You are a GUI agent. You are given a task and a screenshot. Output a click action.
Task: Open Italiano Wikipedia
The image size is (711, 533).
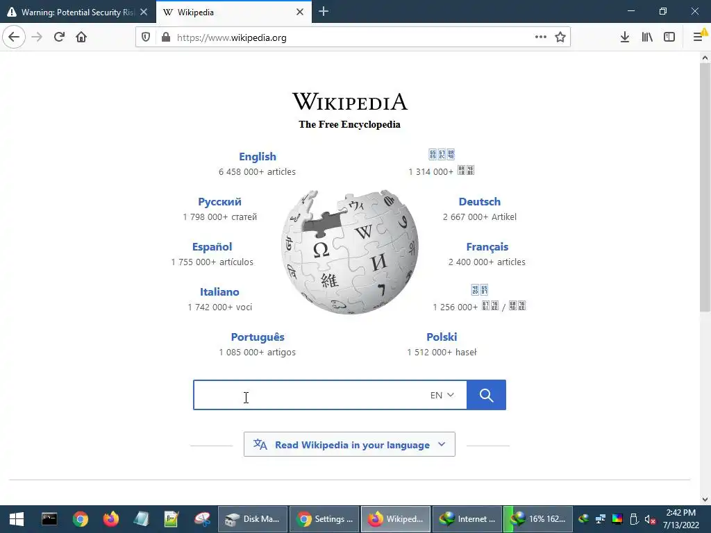point(219,292)
